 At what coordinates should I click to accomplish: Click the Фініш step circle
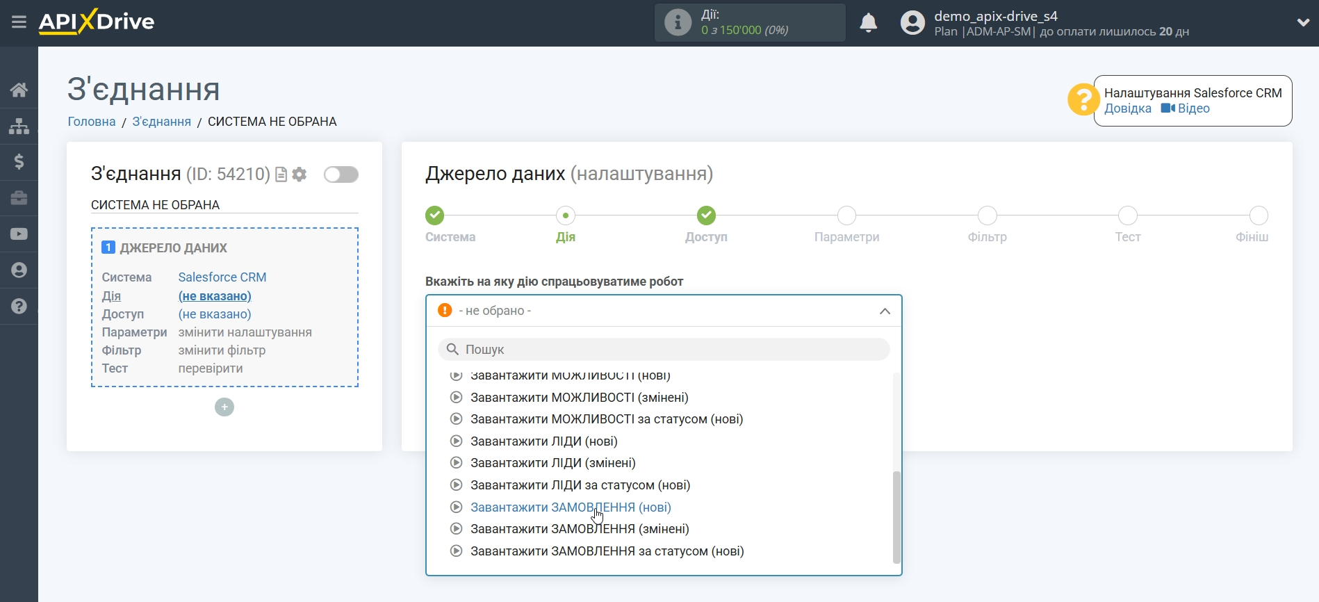click(x=1259, y=215)
